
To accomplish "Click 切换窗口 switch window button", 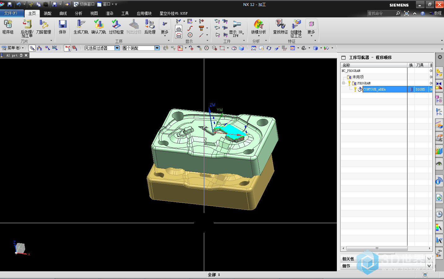I will [84, 4].
